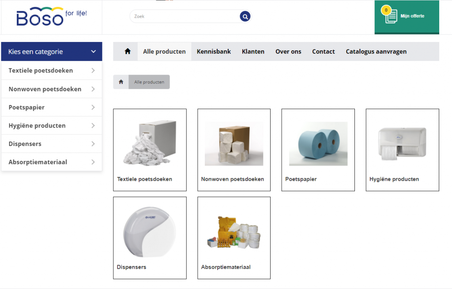
Task: Go home via navigation bar house icon
Action: tap(128, 52)
